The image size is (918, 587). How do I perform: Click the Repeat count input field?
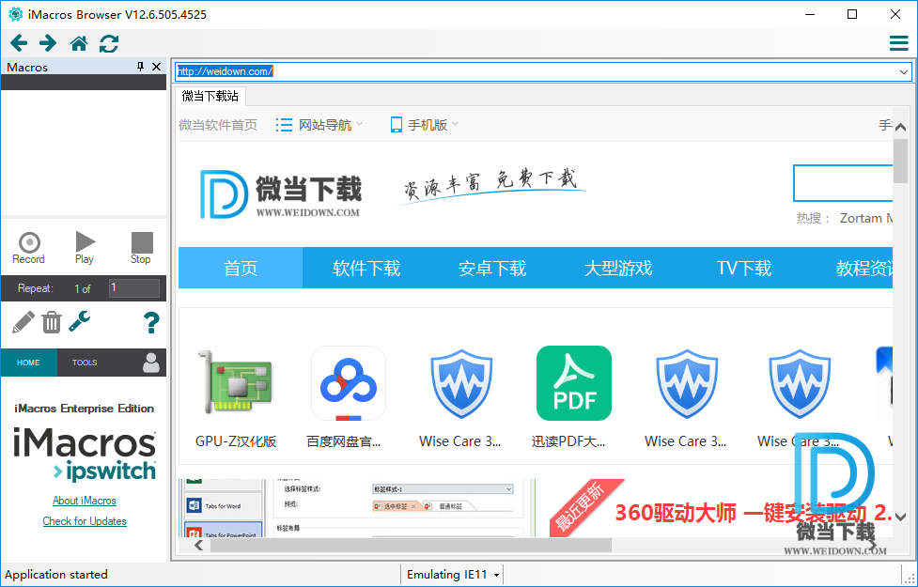click(x=134, y=288)
